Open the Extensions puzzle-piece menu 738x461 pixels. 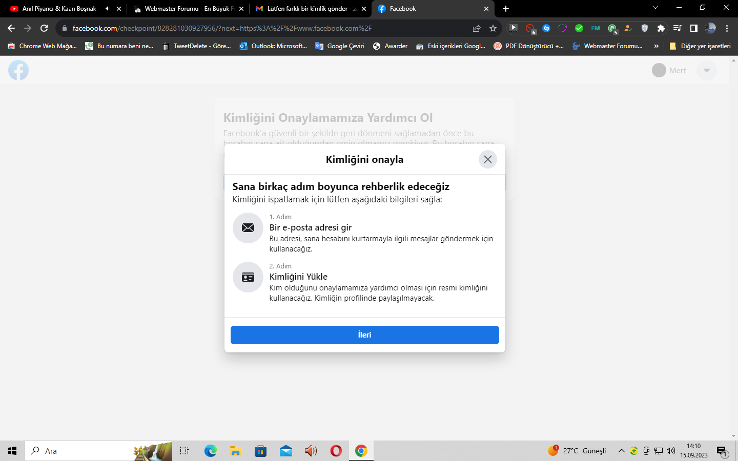661,28
